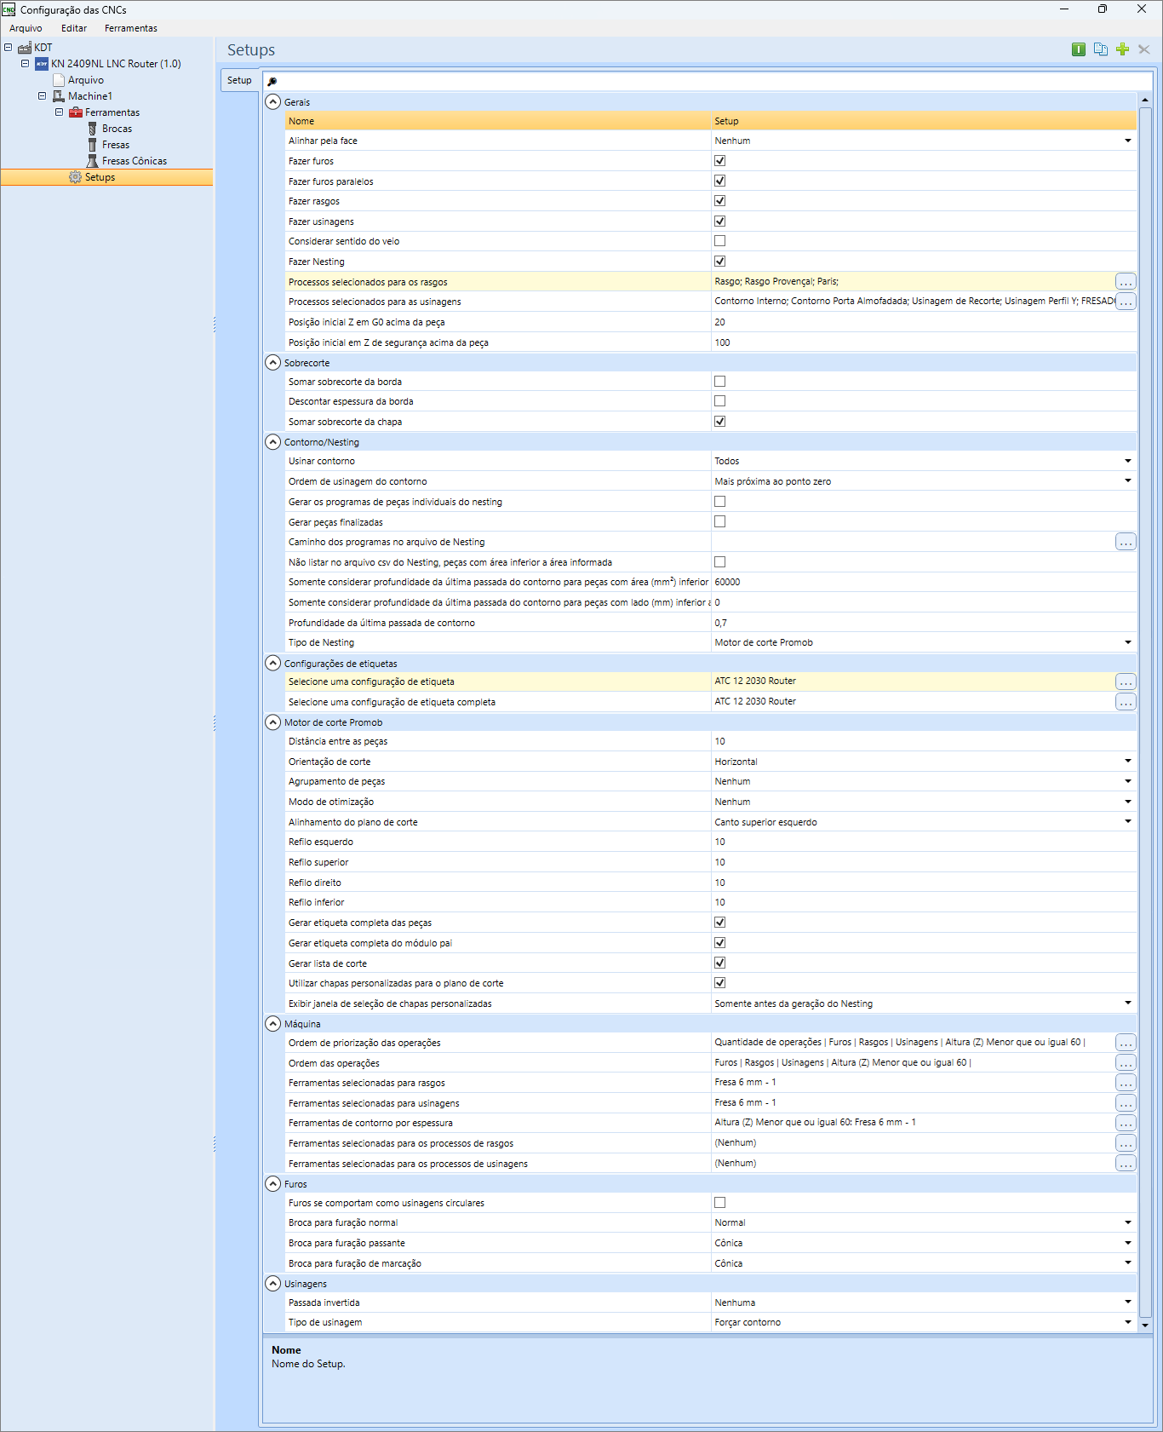Open Tipo de Nesting dropdown
This screenshot has height=1432, width=1163.
[1128, 642]
